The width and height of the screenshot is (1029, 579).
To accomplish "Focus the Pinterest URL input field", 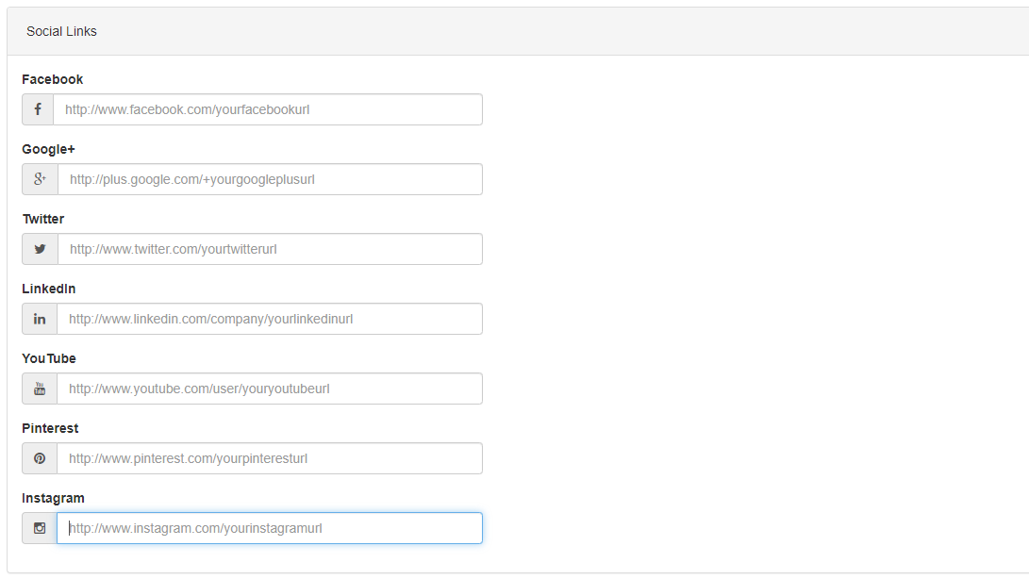I will click(270, 458).
